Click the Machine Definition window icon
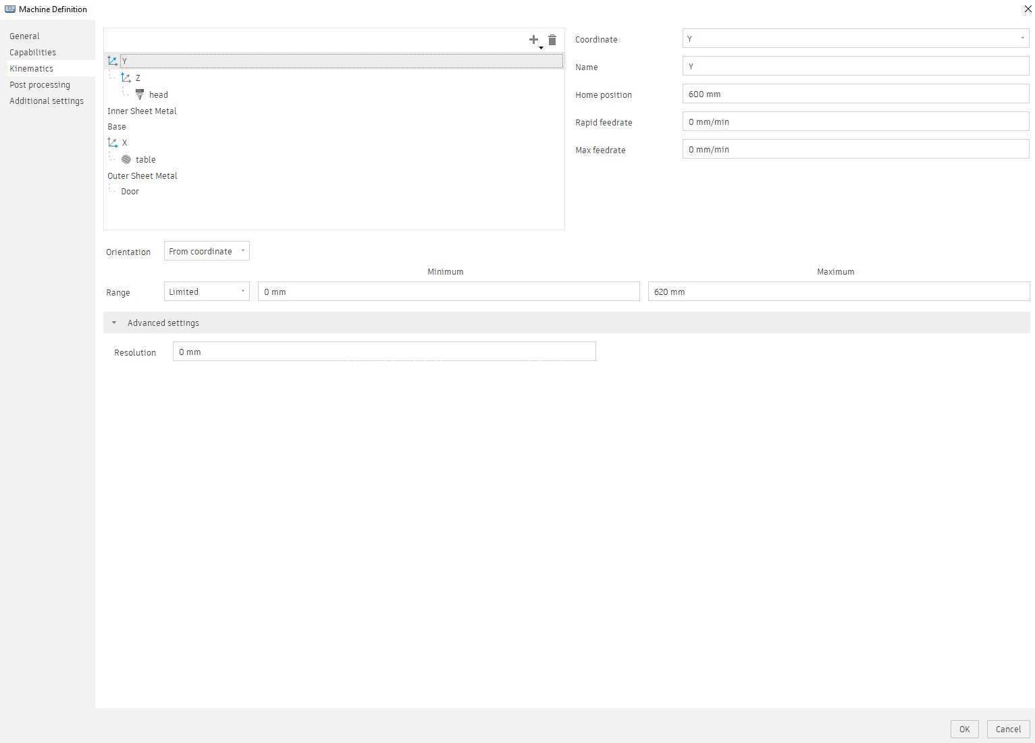Image resolution: width=1035 pixels, height=743 pixels. [x=10, y=9]
